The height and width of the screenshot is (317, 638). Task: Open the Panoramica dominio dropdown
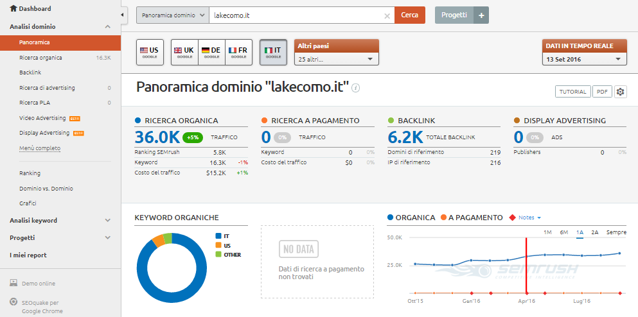(x=173, y=15)
